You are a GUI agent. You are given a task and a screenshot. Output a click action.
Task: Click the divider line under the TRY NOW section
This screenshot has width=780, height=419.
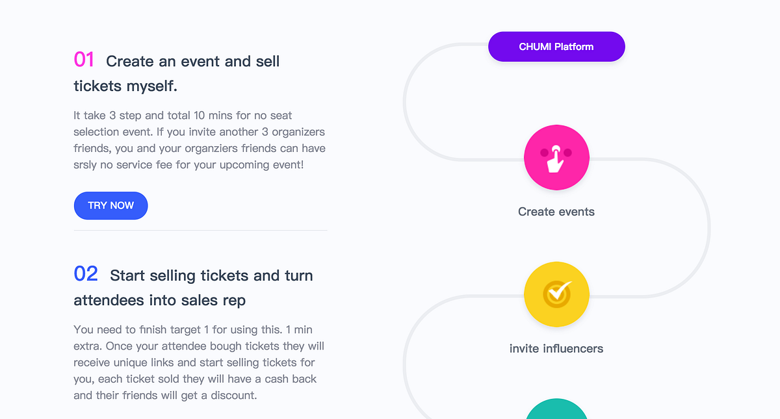point(200,229)
